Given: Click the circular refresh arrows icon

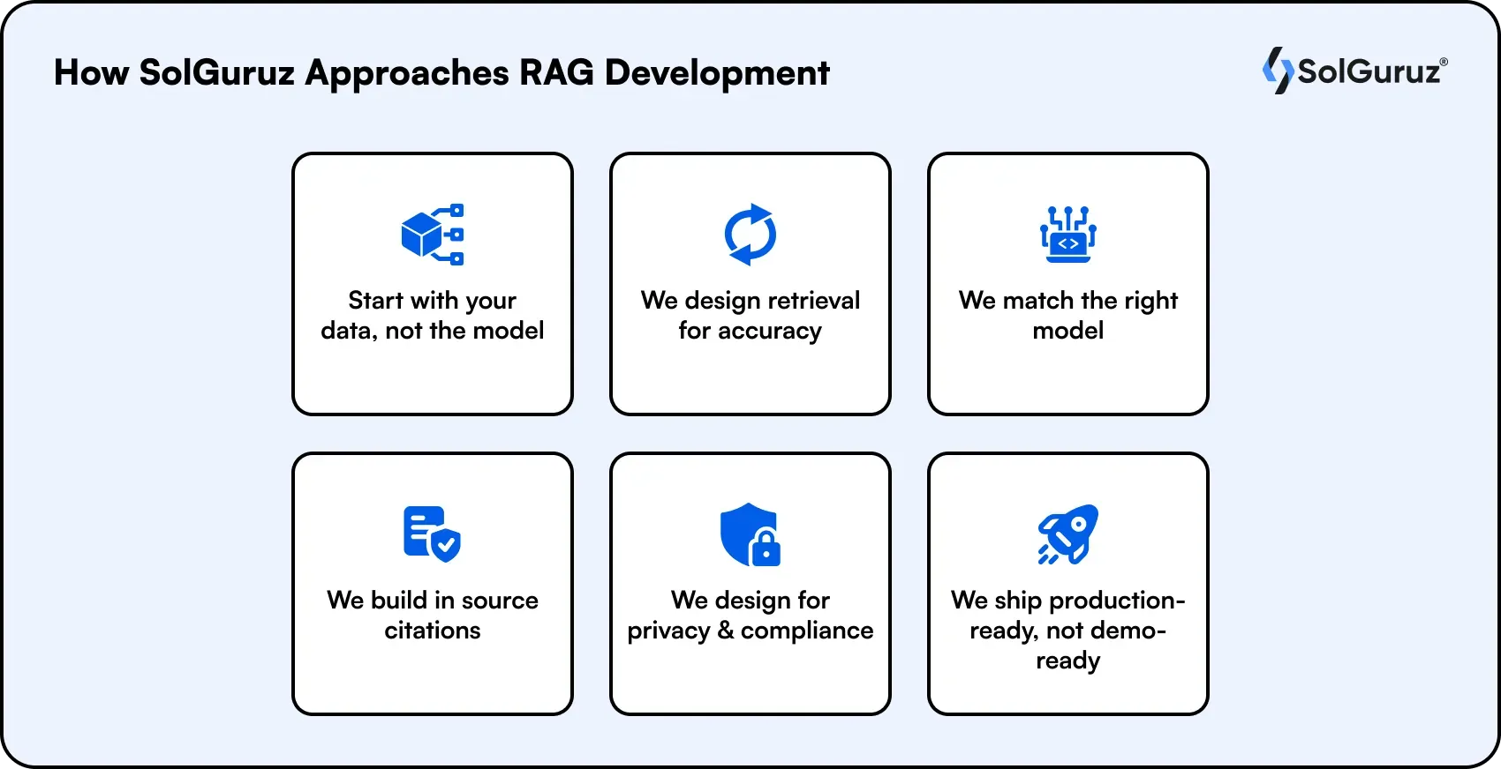Looking at the screenshot, I should (750, 235).
